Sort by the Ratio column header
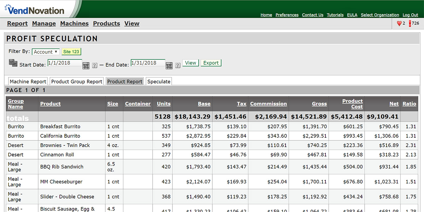This screenshot has width=424, height=212. point(410,104)
